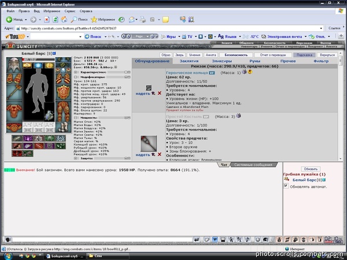The image size is (347, 260).
Task: Switch to the Прочее tab
Action: pyautogui.click(x=288, y=61)
